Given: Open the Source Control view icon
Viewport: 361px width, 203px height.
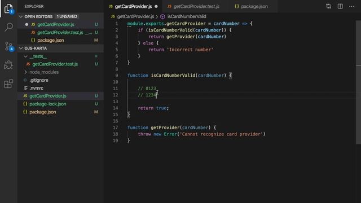Looking at the screenshot, I should [x=9, y=46].
